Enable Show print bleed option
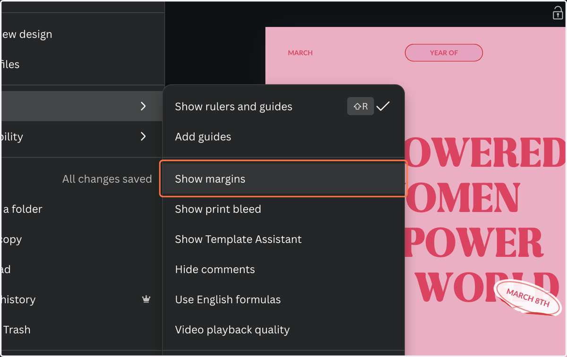Viewport: 567px width, 357px height. 283,209
